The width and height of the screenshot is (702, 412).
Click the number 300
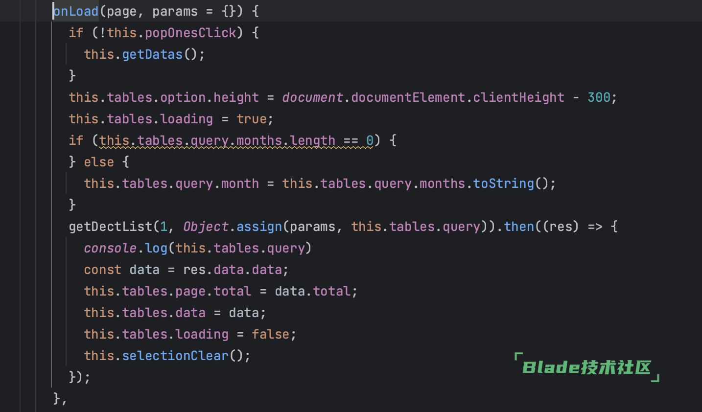[x=599, y=97]
